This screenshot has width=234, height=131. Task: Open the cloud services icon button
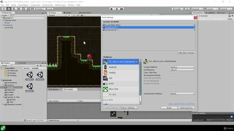tap(187, 9)
